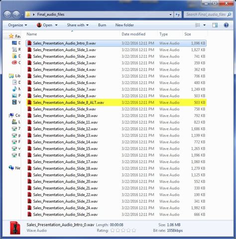Click the Computer icon in navigation pane

point(11,115)
